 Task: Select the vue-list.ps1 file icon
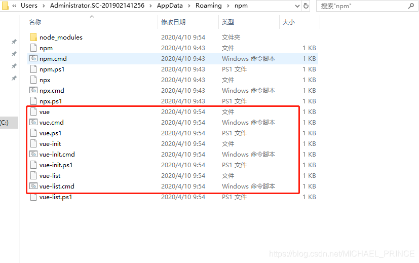[33, 197]
